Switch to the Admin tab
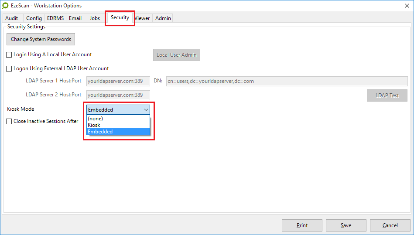The height and width of the screenshot is (235, 414). point(163,18)
